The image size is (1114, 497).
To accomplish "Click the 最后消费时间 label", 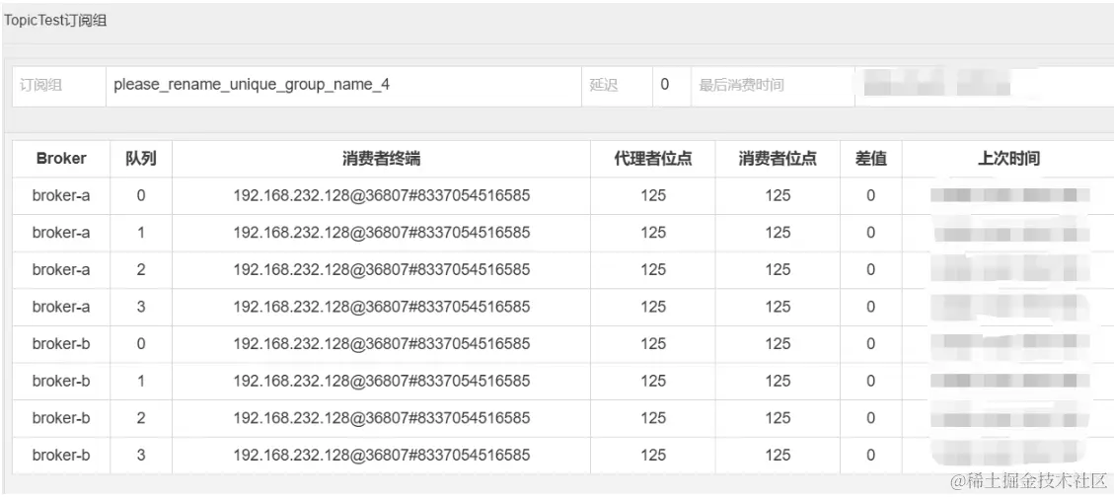I will click(741, 85).
